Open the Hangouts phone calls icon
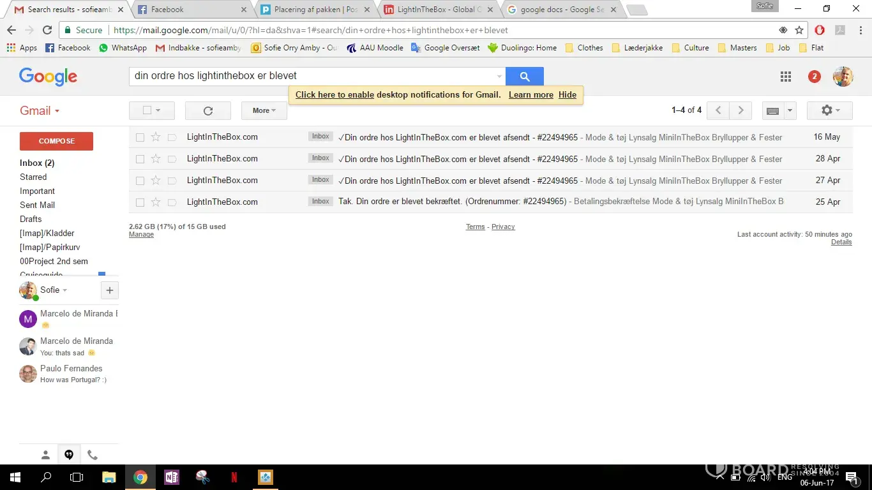This screenshot has width=872, height=490. point(93,455)
